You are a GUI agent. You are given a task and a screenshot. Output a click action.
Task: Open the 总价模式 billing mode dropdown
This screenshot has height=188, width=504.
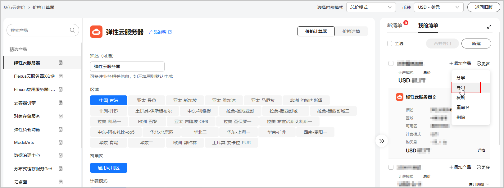coord(371,7)
